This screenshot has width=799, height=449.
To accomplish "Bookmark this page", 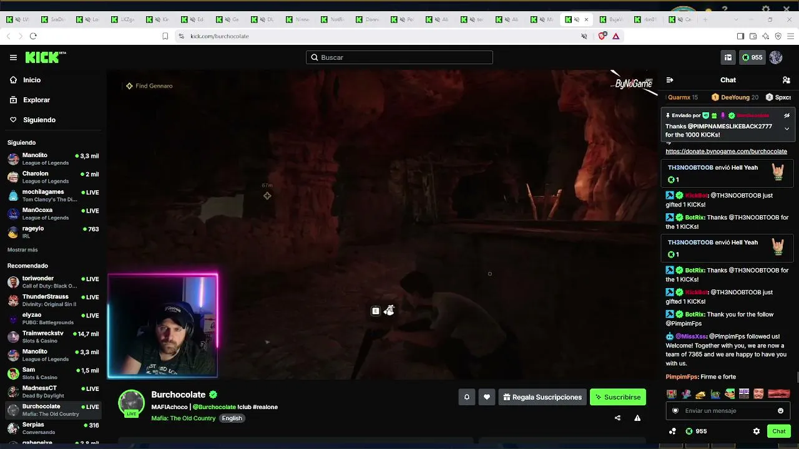I will point(165,36).
